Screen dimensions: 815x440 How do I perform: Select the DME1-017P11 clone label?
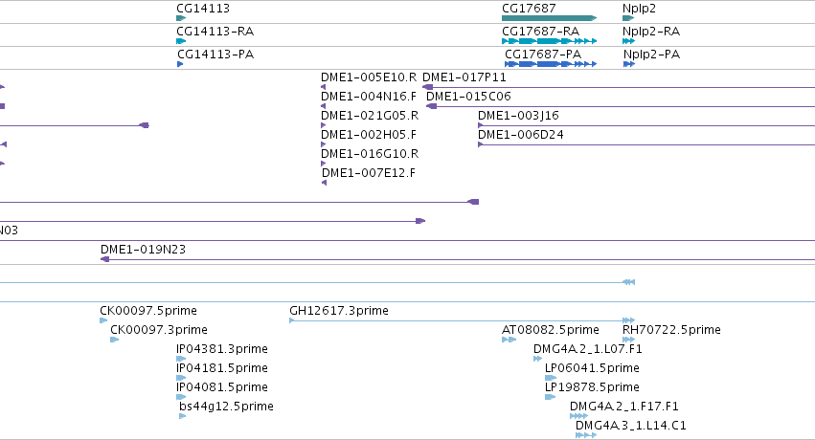pos(464,77)
